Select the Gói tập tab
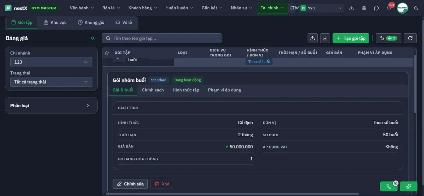The image size is (424, 196). (x=22, y=22)
